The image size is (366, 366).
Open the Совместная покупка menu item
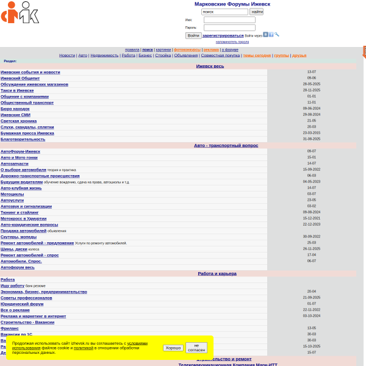pos(220,56)
